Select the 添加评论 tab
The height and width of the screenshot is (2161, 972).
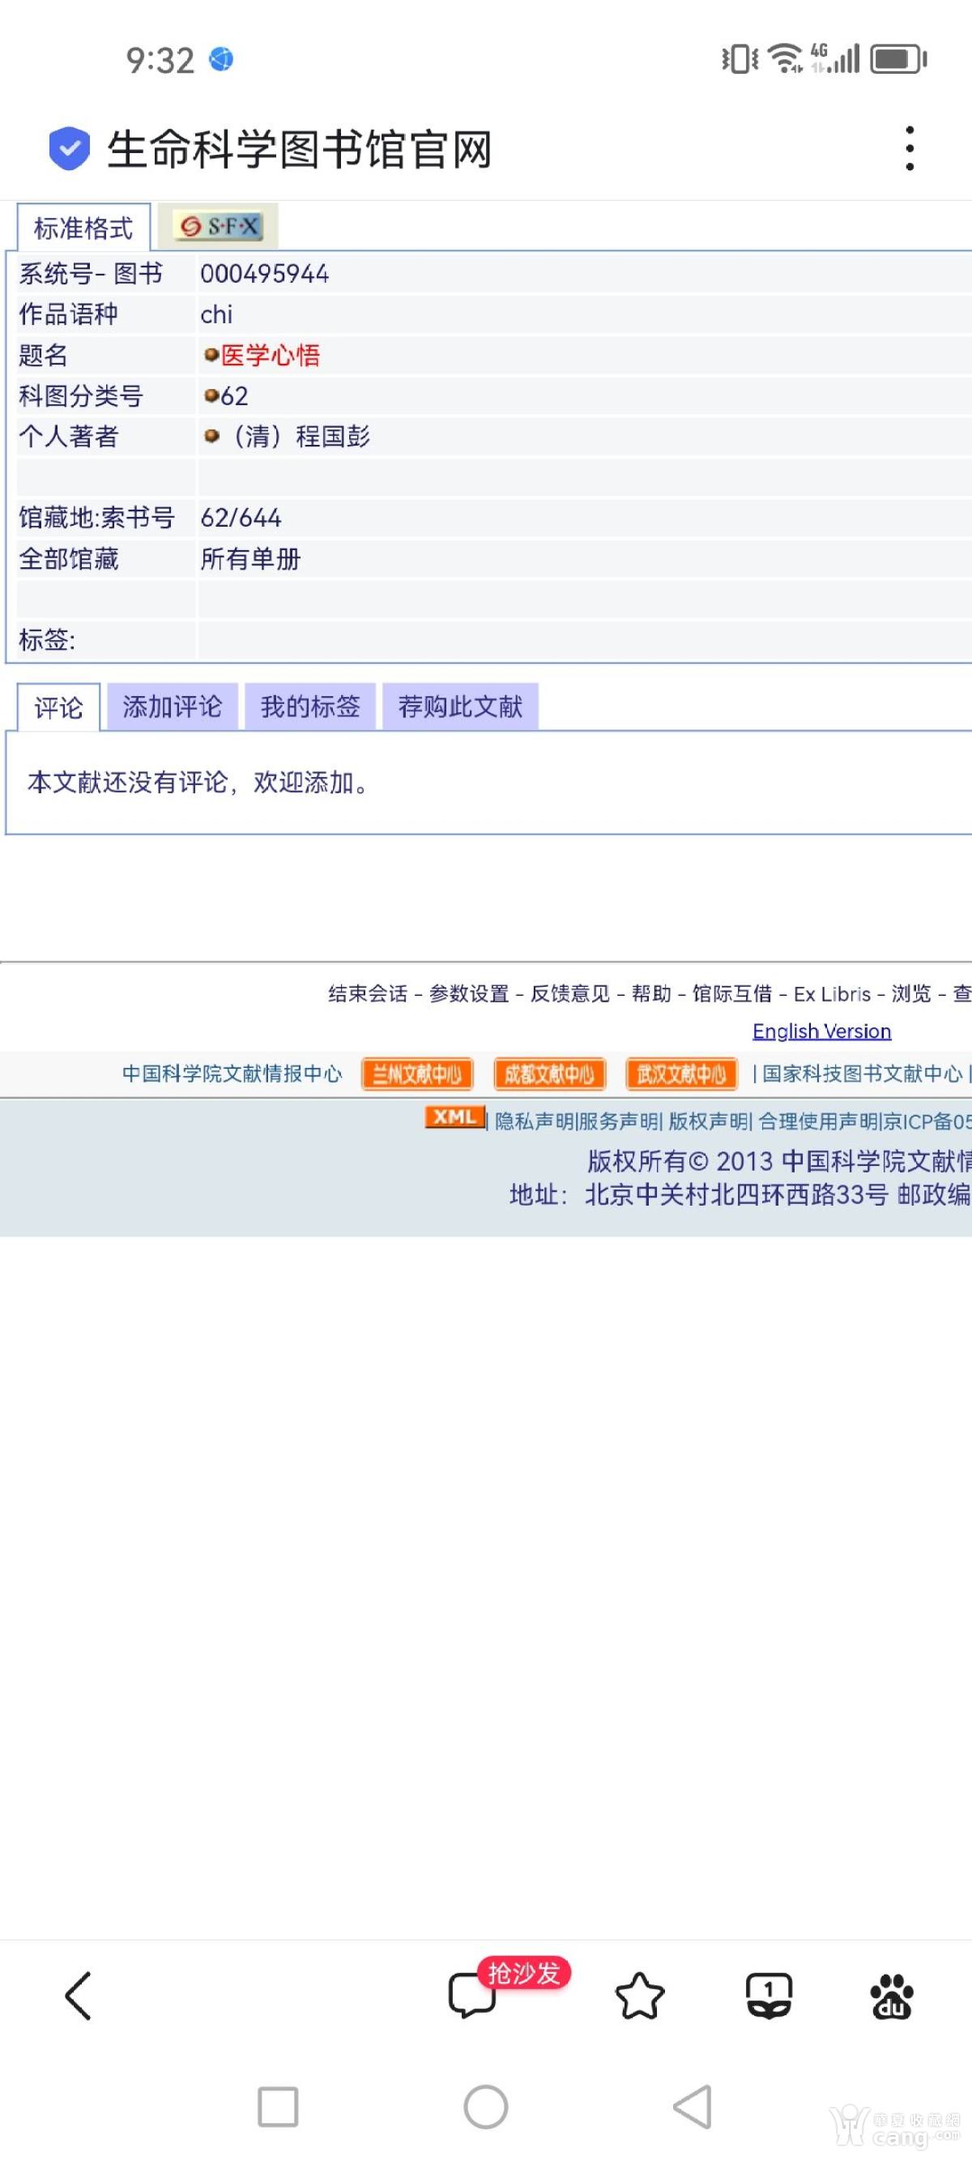[x=172, y=707]
